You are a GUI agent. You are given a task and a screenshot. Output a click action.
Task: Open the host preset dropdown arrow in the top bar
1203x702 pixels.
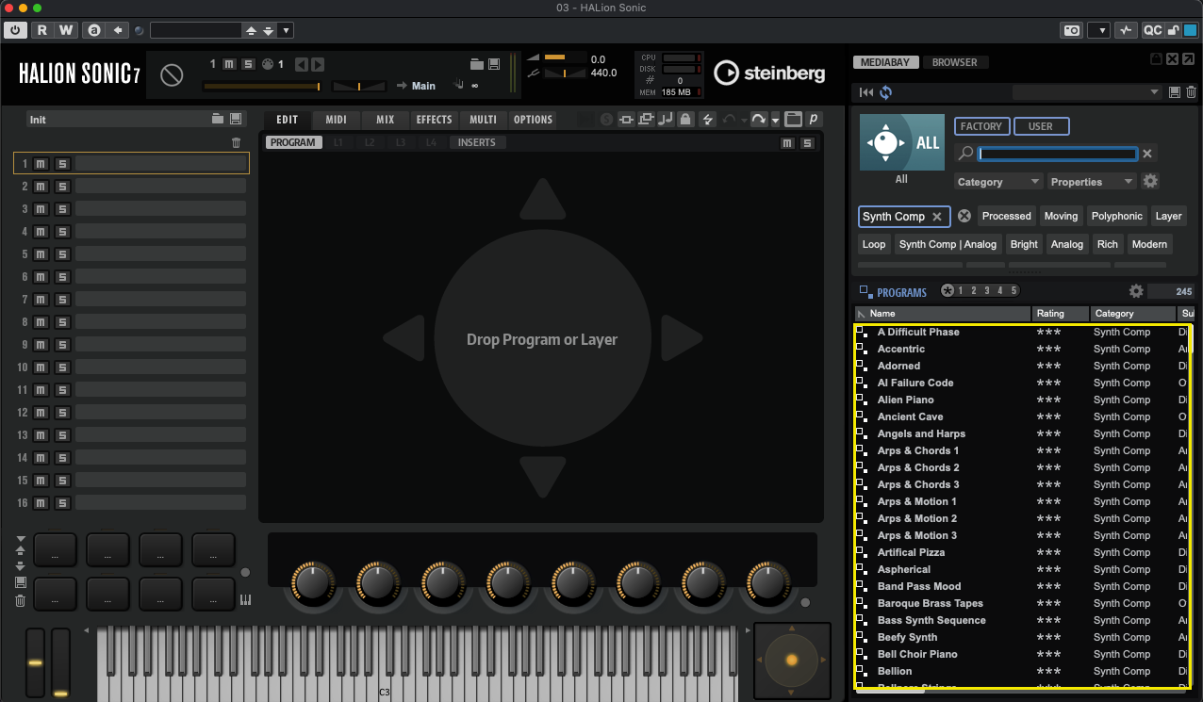pyautogui.click(x=286, y=30)
